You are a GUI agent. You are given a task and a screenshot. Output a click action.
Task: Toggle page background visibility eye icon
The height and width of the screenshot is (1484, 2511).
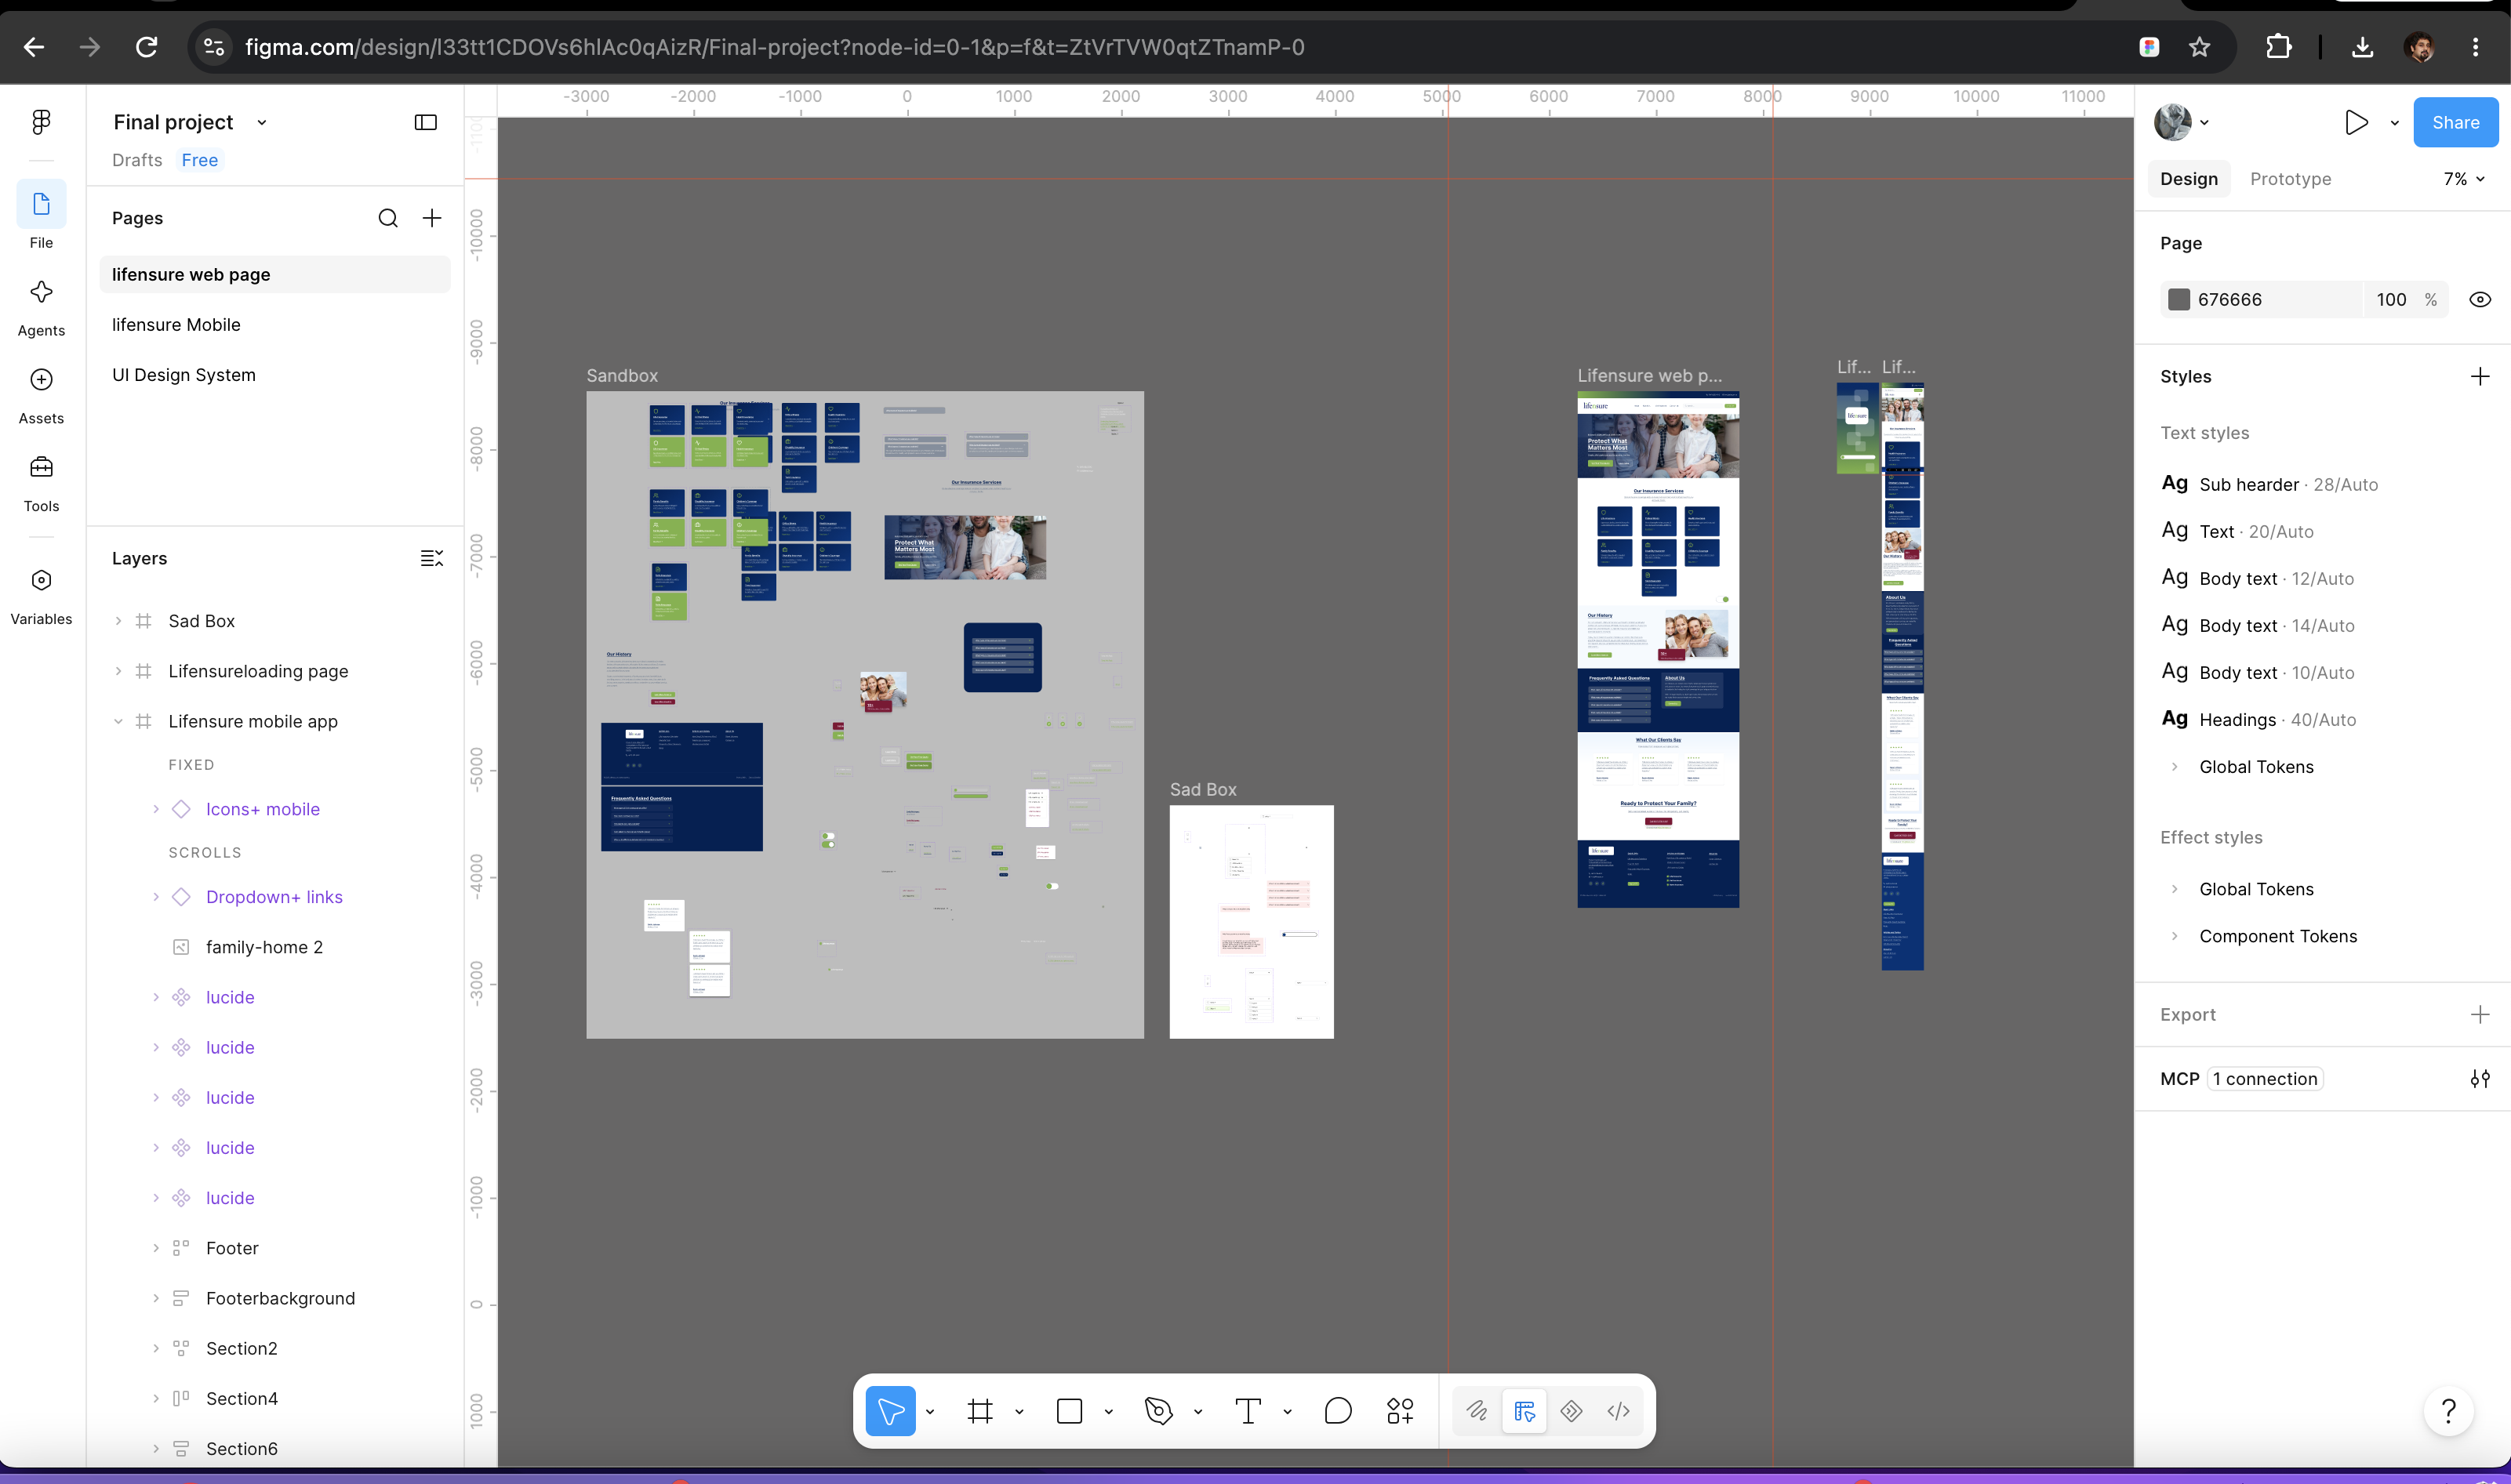tap(2480, 299)
